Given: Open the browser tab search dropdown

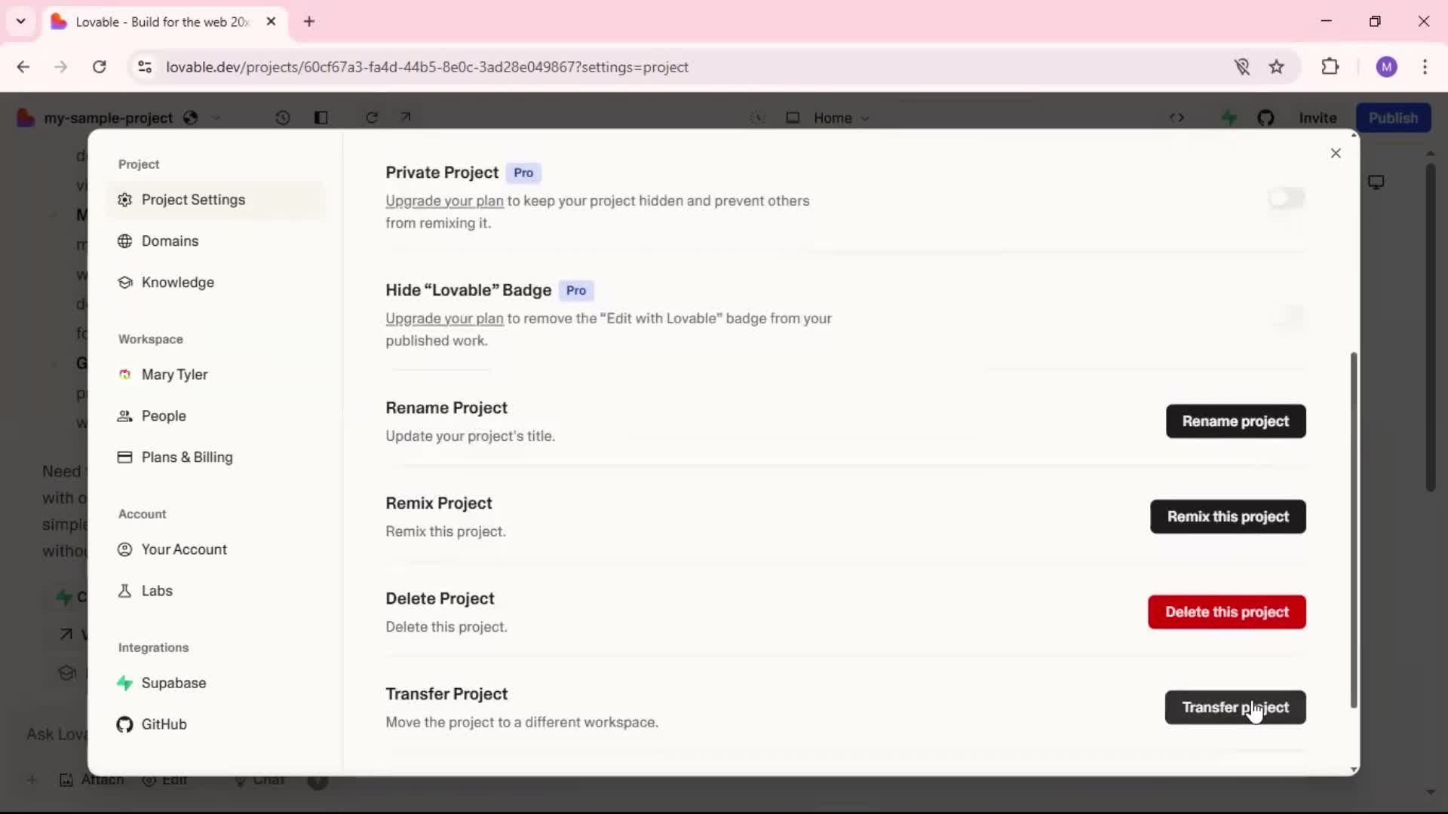Looking at the screenshot, I should 21,21.
